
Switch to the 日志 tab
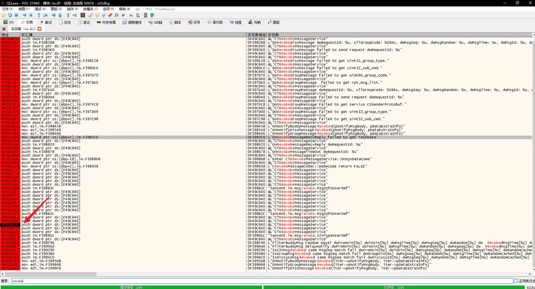click(x=65, y=23)
